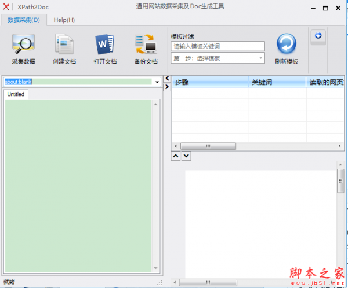Click the left-pointing panel collapse arrow
This screenshot has width=348, height=288.
167,78
